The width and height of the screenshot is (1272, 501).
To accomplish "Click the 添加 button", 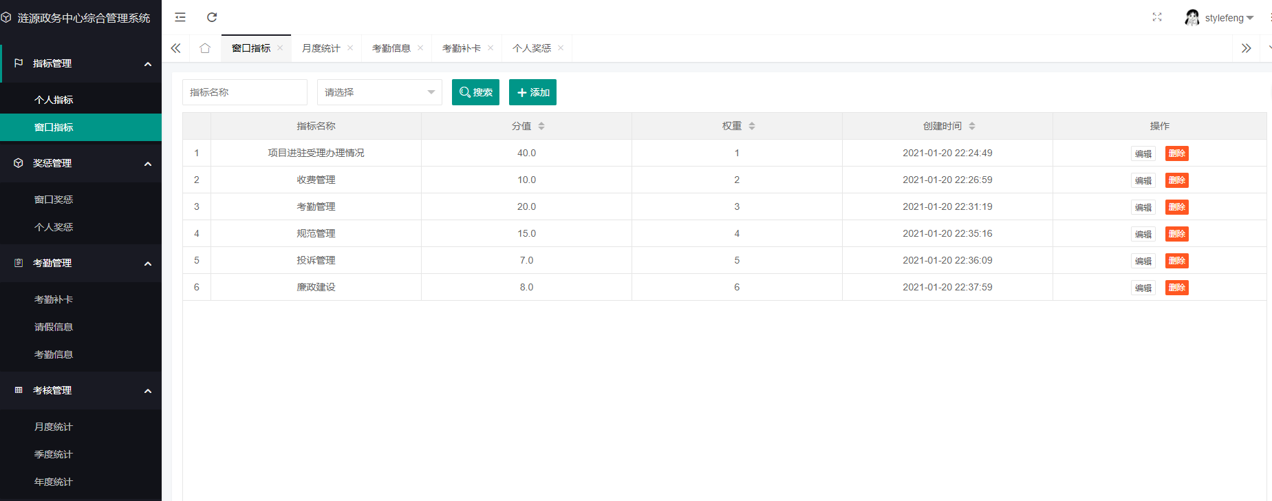I will coord(532,92).
